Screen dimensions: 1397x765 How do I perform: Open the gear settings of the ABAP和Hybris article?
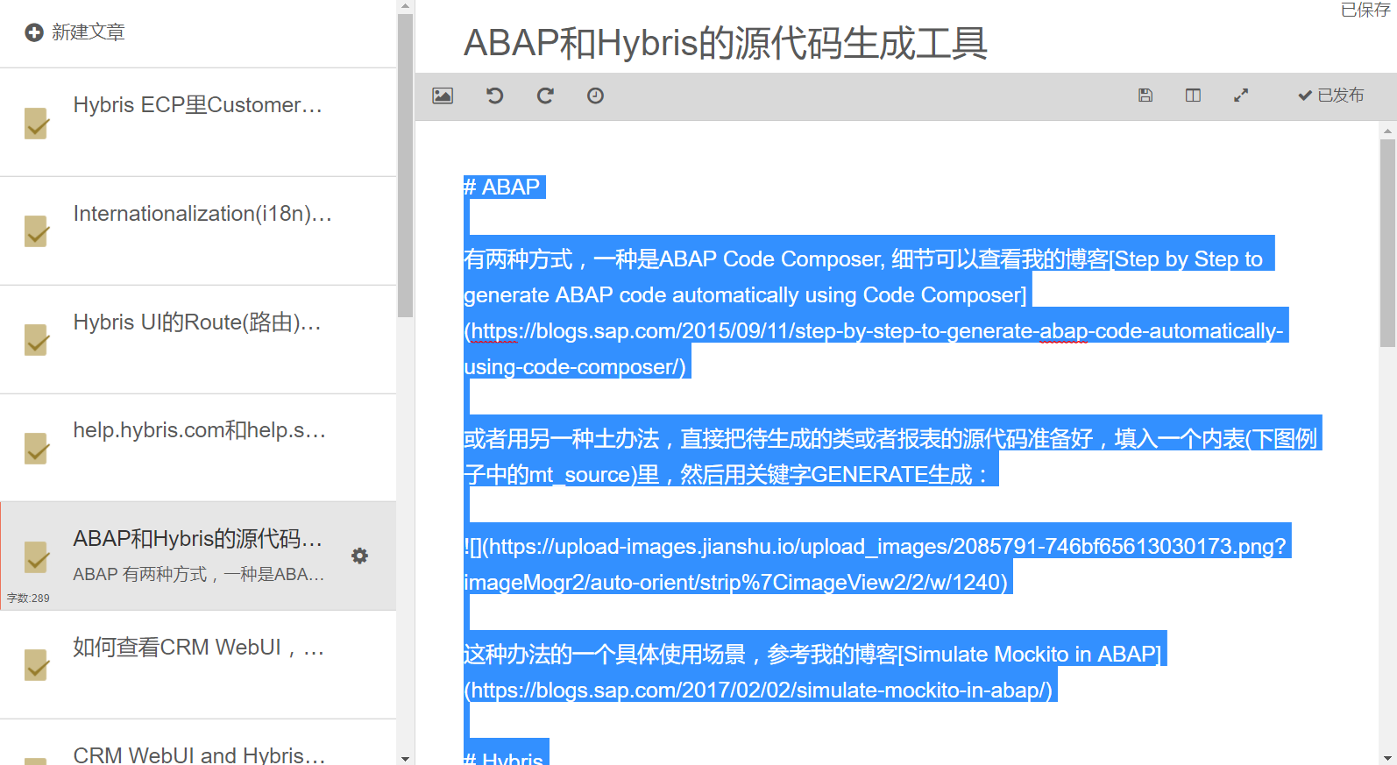359,556
